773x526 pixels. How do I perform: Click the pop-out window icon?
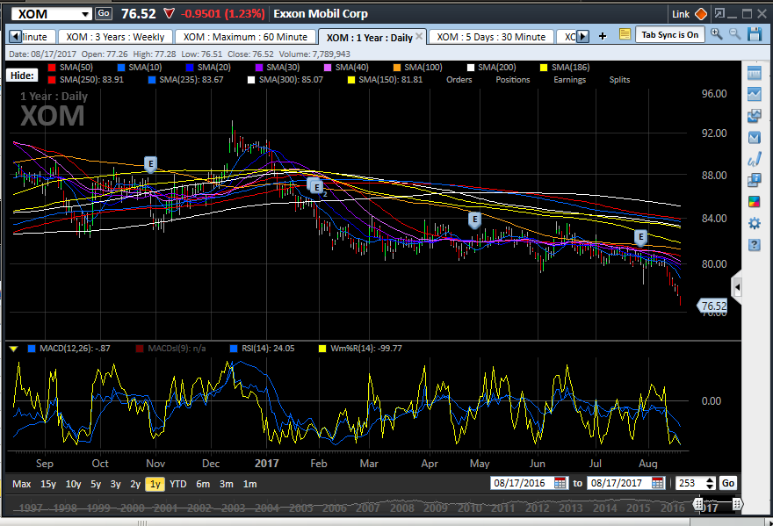point(719,14)
